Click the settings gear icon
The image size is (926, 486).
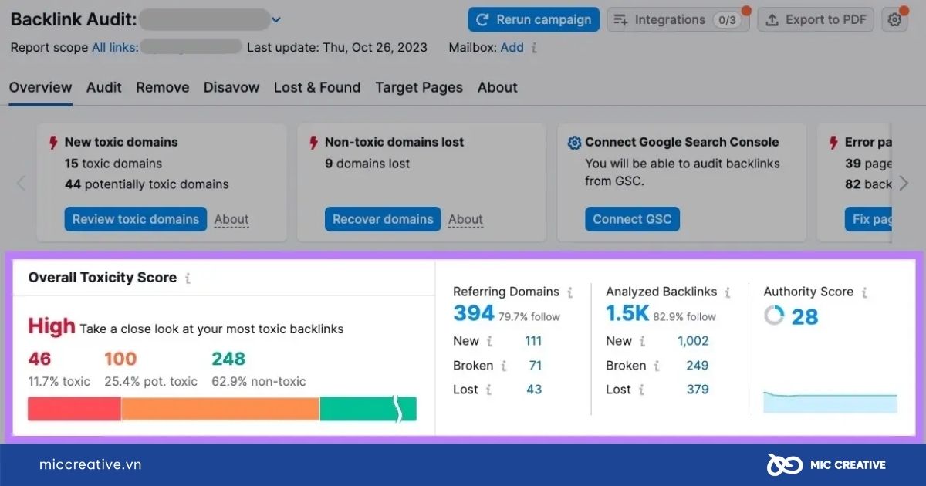(x=894, y=20)
